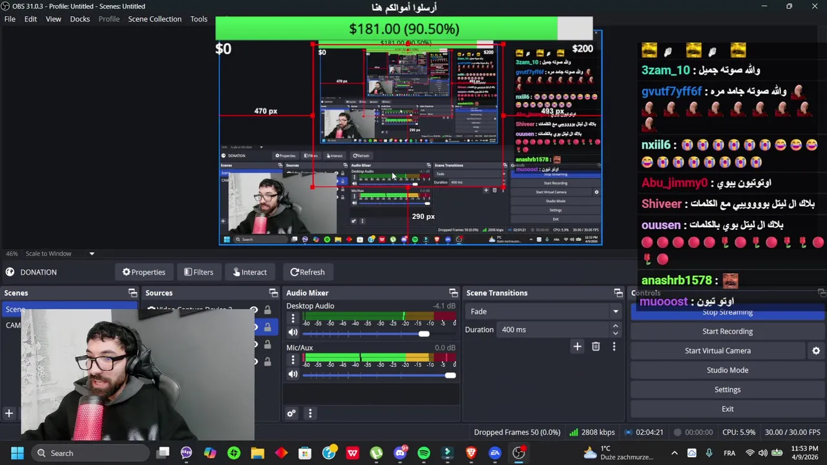Open source Properties button
The width and height of the screenshot is (827, 465).
point(143,272)
